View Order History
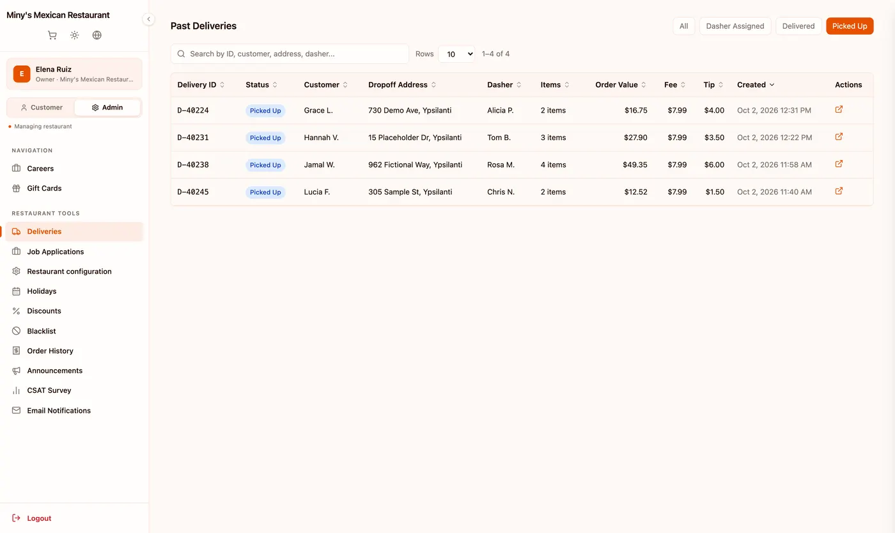Image resolution: width=895 pixels, height=533 pixels. click(x=74, y=351)
